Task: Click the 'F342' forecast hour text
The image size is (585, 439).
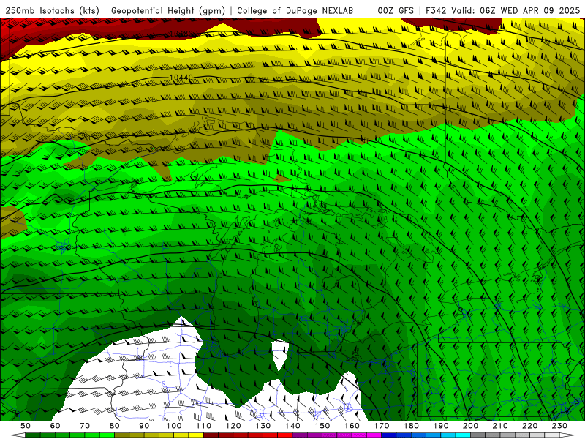Action: (436, 11)
